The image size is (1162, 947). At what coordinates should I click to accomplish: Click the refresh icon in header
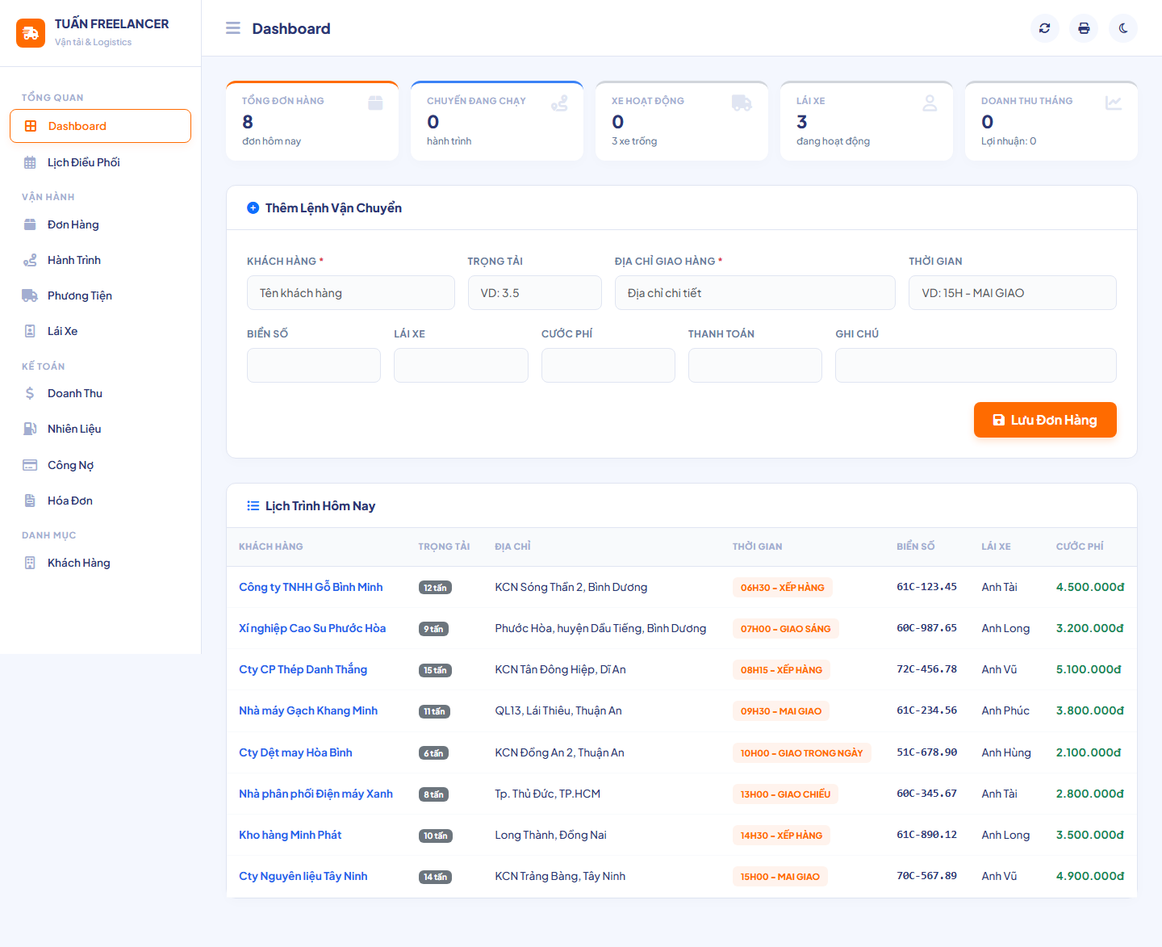pyautogui.click(x=1045, y=28)
